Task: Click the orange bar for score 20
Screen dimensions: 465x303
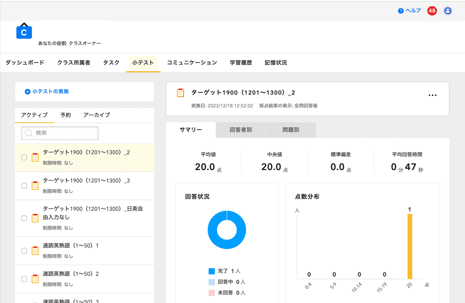Action: click(x=410, y=246)
